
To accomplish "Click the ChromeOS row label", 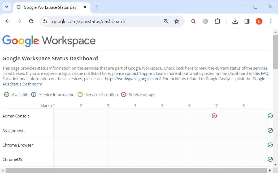I will (12, 160).
